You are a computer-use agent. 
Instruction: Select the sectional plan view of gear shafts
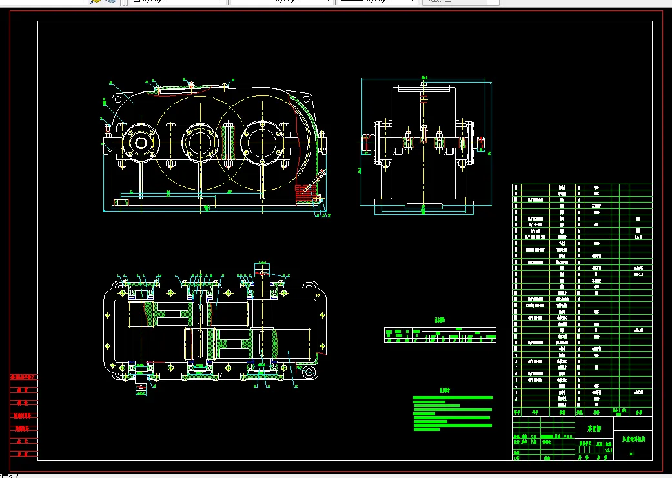point(216,328)
